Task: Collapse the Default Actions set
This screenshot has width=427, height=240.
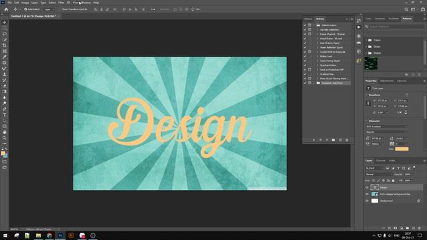Action: tap(314, 25)
